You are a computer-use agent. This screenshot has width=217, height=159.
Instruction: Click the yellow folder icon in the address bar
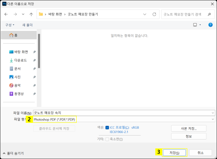coord(41,14)
